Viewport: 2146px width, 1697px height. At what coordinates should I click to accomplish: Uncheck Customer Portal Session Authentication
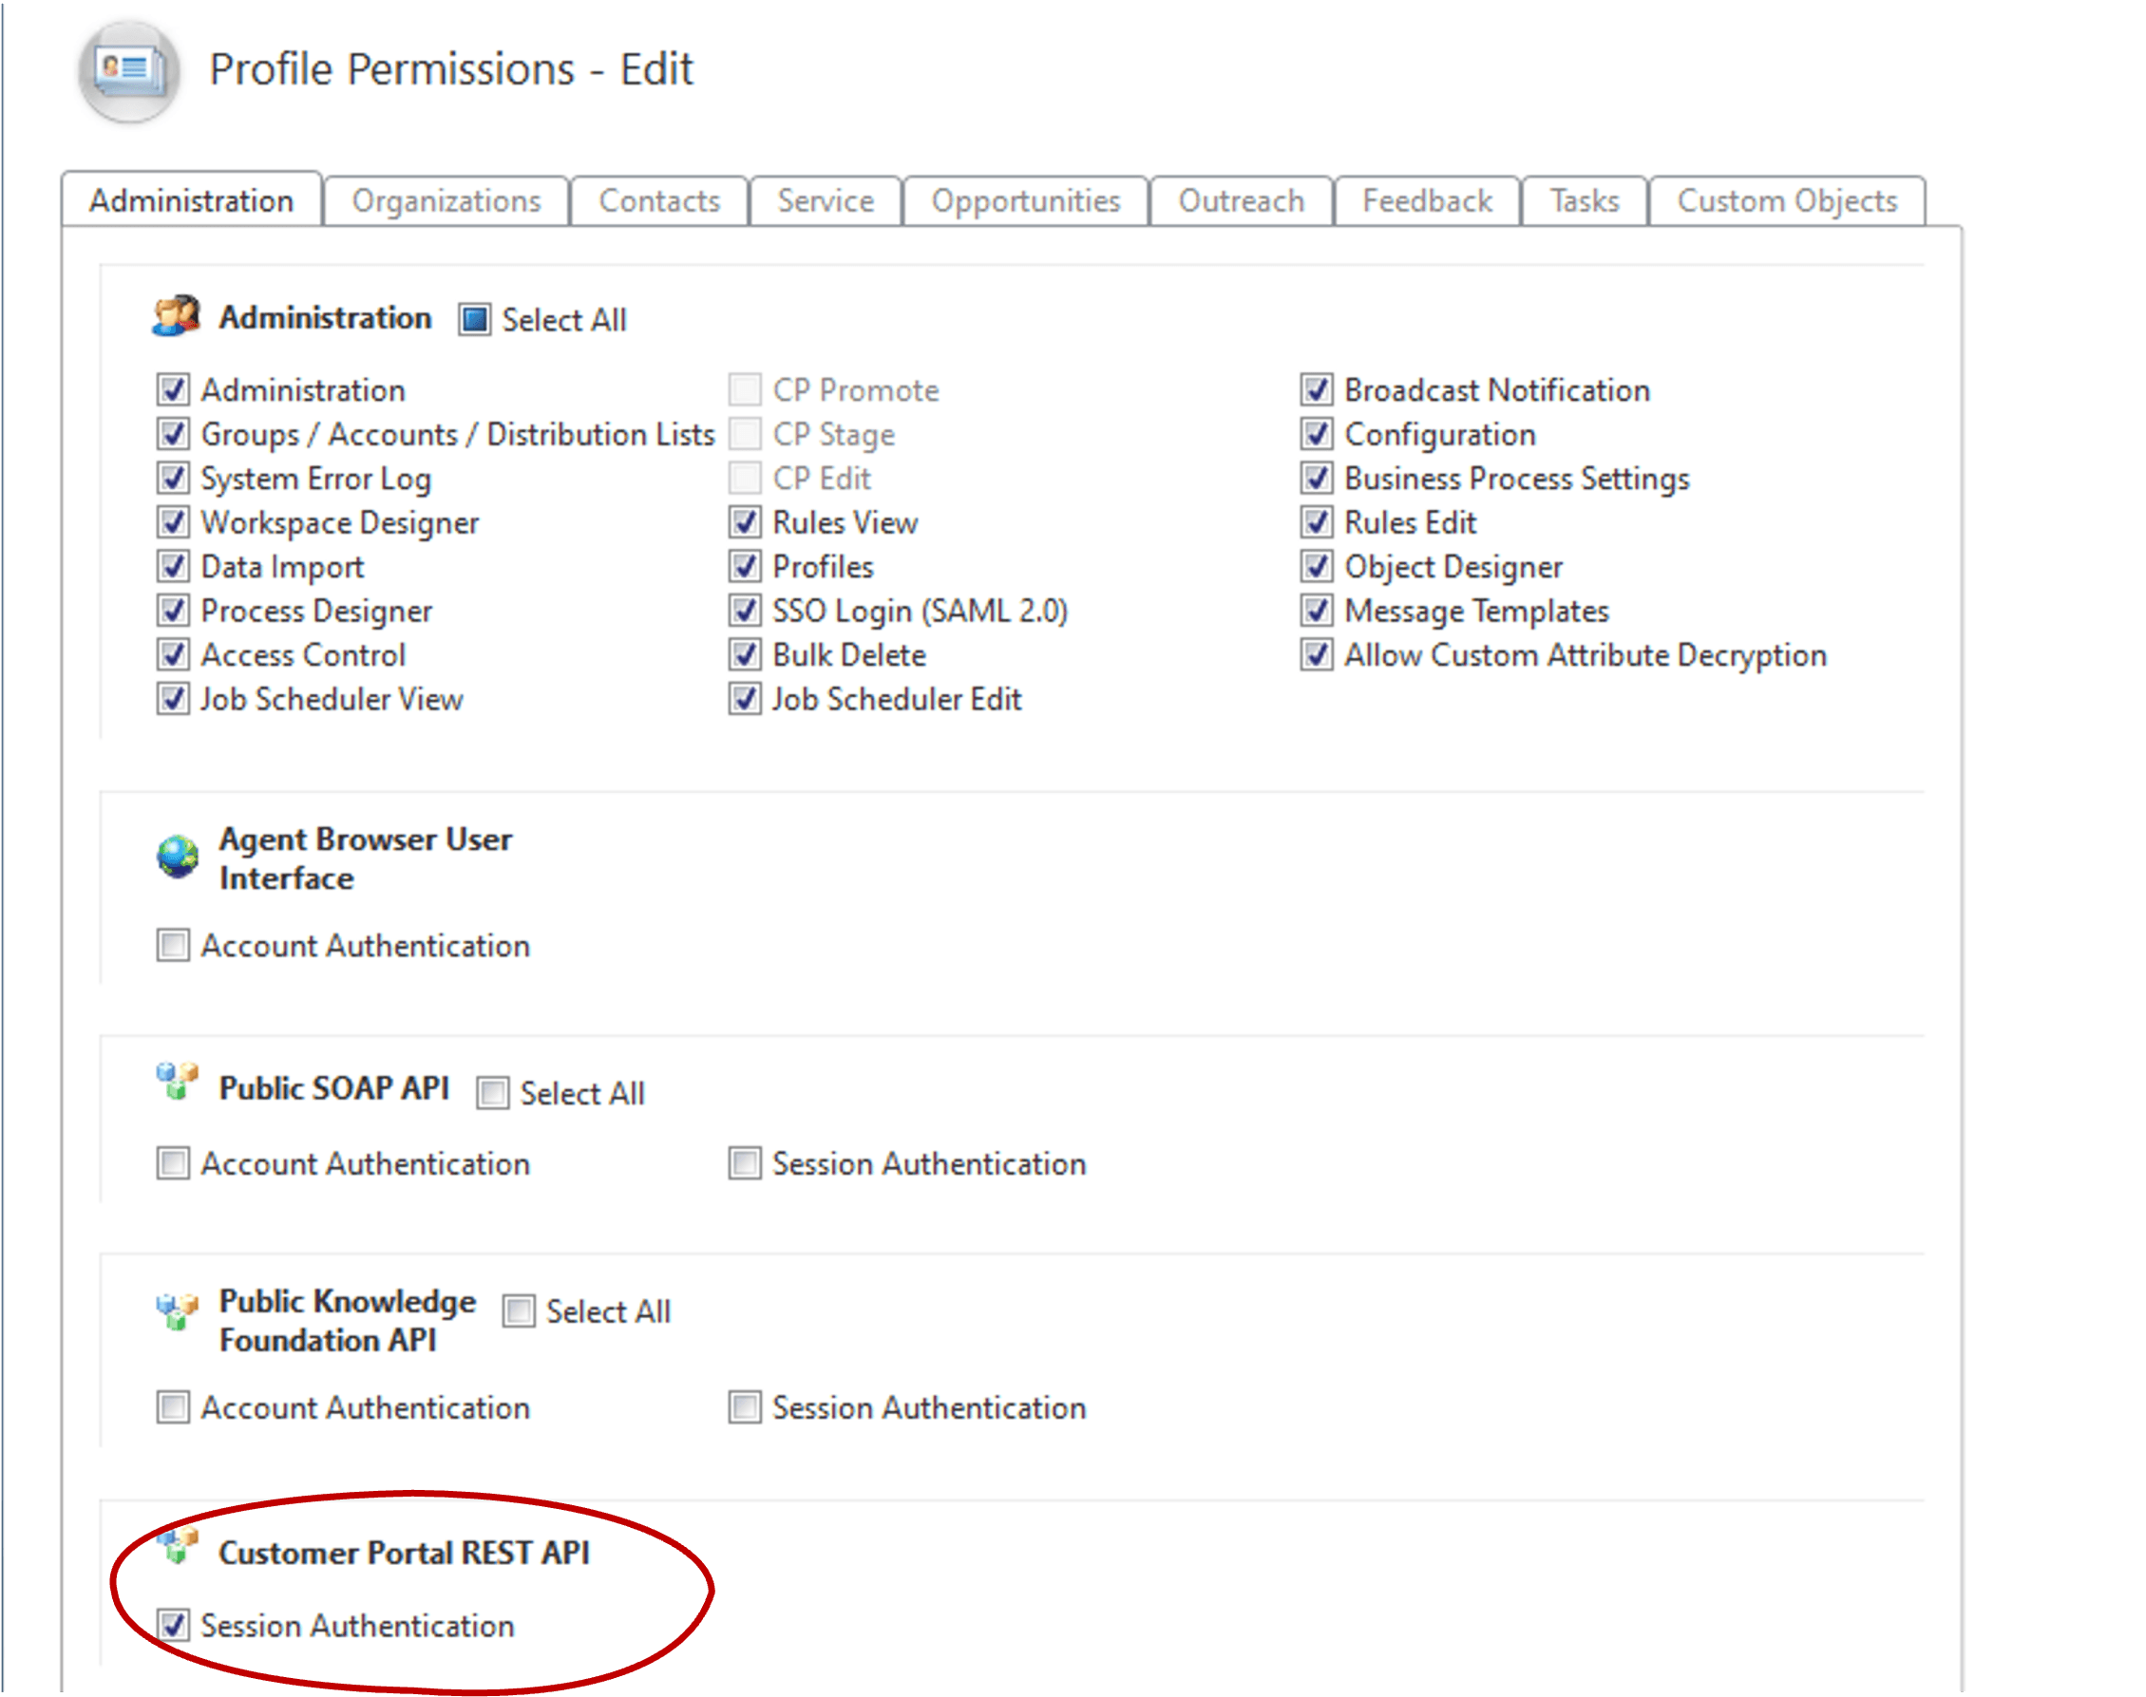173,1626
